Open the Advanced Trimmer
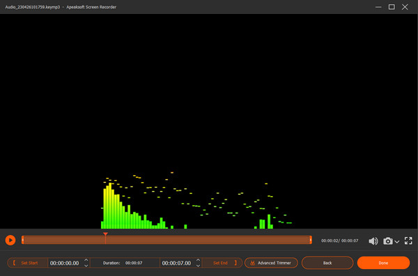The height and width of the screenshot is (276, 418). (x=271, y=263)
